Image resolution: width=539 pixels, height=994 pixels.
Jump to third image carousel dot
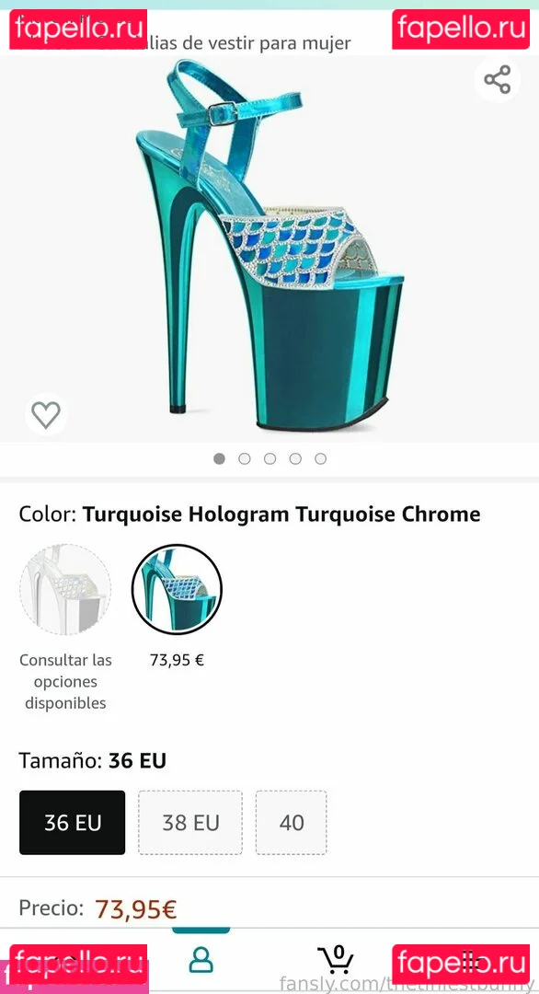click(x=269, y=458)
